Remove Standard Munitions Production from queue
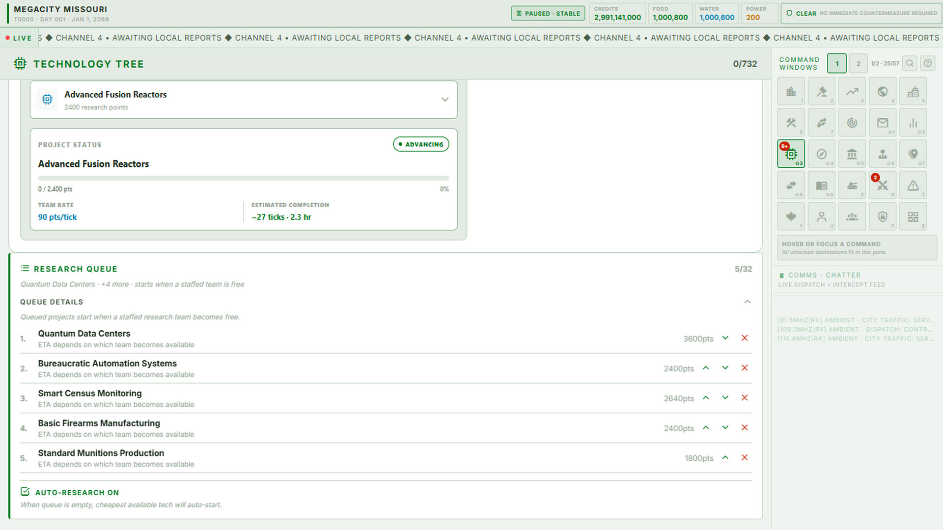The height and width of the screenshot is (530, 943). tap(745, 458)
